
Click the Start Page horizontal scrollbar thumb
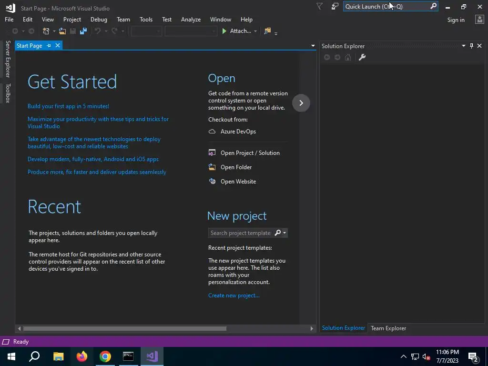pos(125,328)
